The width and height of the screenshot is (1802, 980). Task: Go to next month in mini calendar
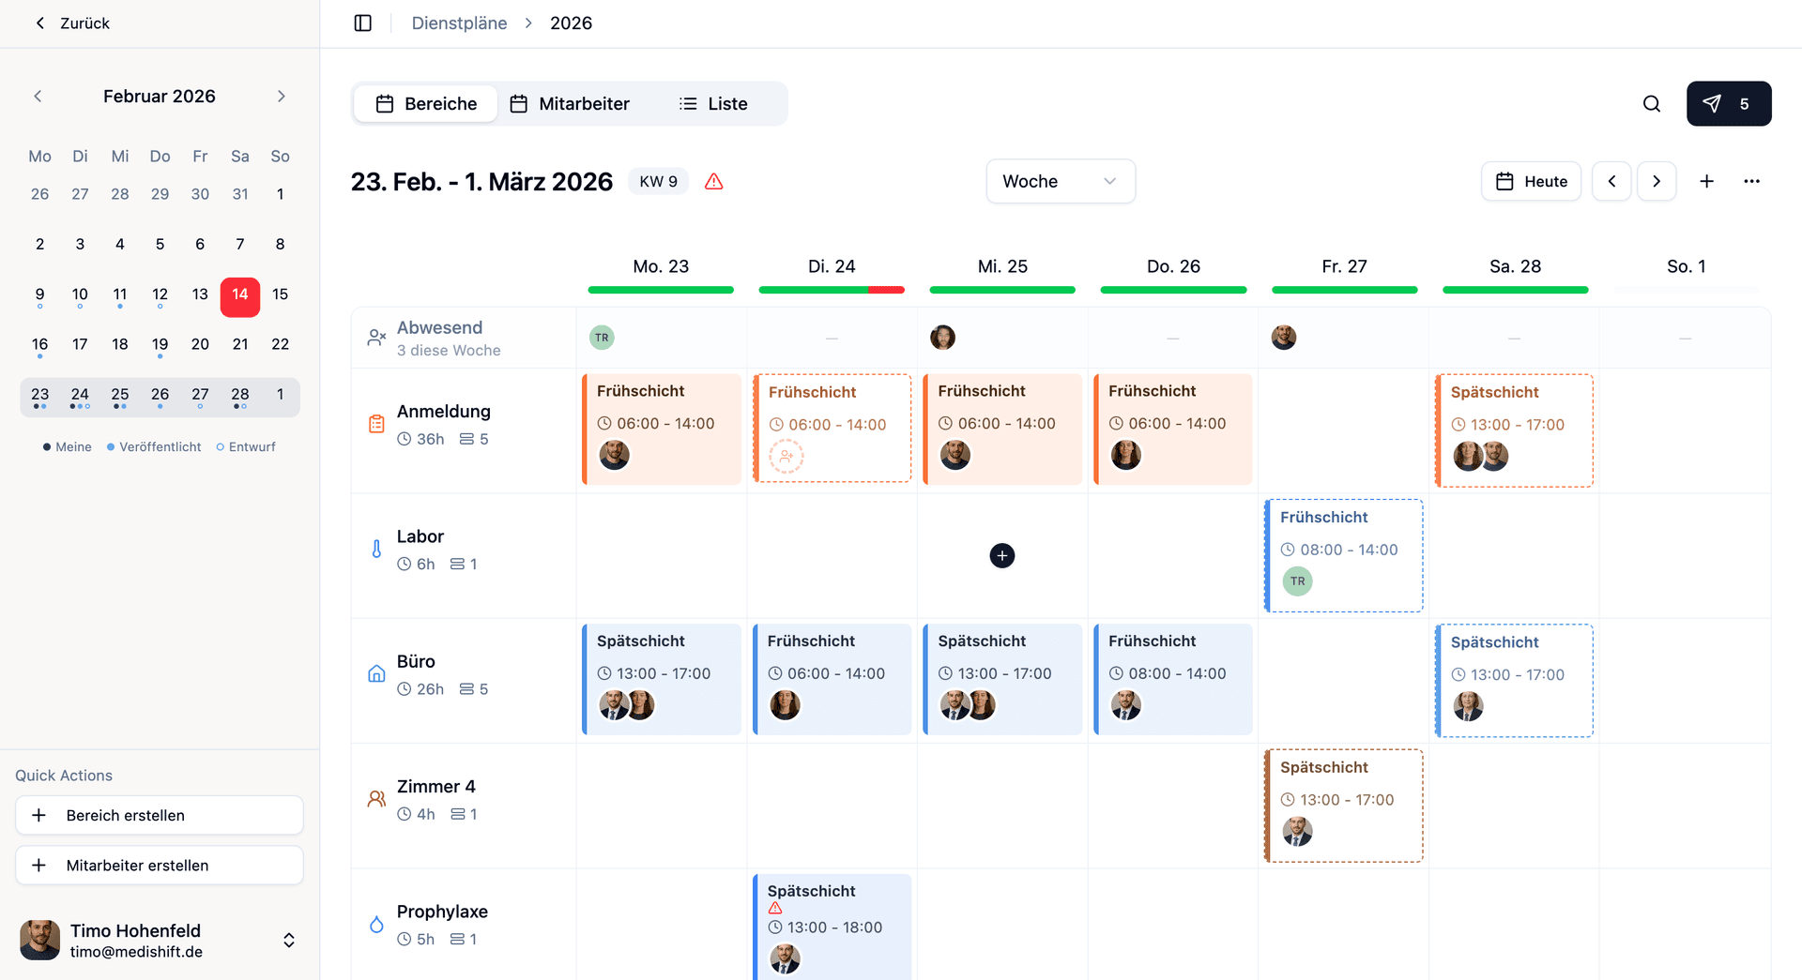click(281, 97)
